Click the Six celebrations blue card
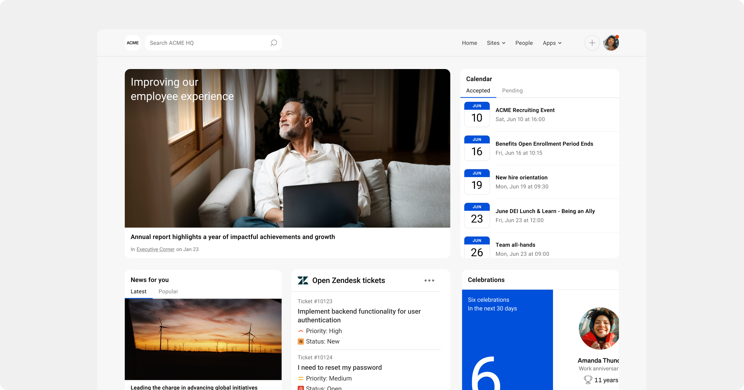This screenshot has height=390, width=744. point(507,340)
